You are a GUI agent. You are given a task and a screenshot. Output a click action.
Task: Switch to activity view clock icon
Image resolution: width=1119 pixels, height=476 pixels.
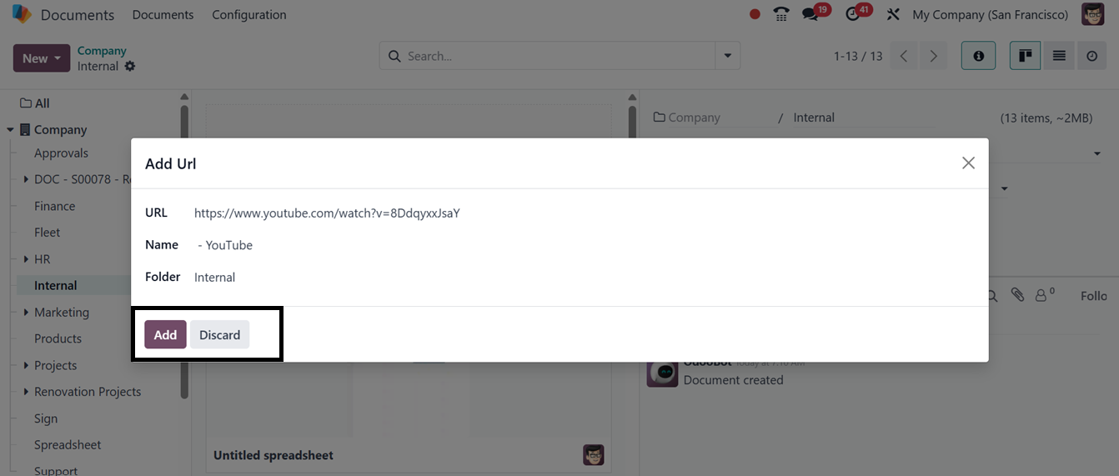tap(1091, 56)
